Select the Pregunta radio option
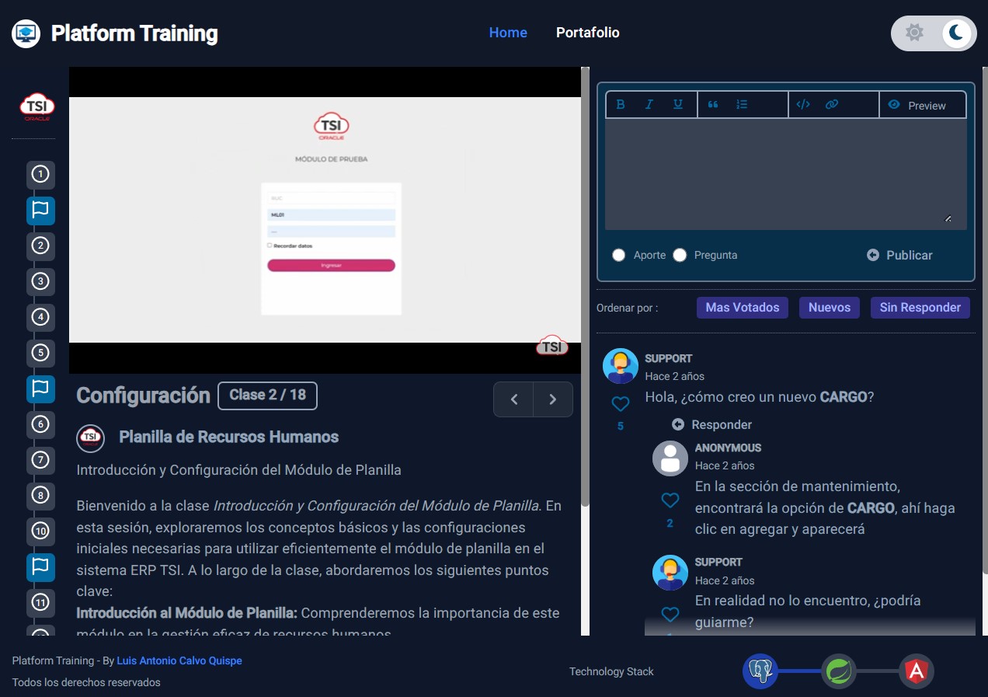 click(680, 255)
